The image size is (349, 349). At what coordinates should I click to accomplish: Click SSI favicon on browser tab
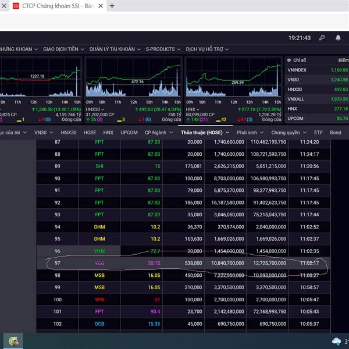[x=16, y=6]
